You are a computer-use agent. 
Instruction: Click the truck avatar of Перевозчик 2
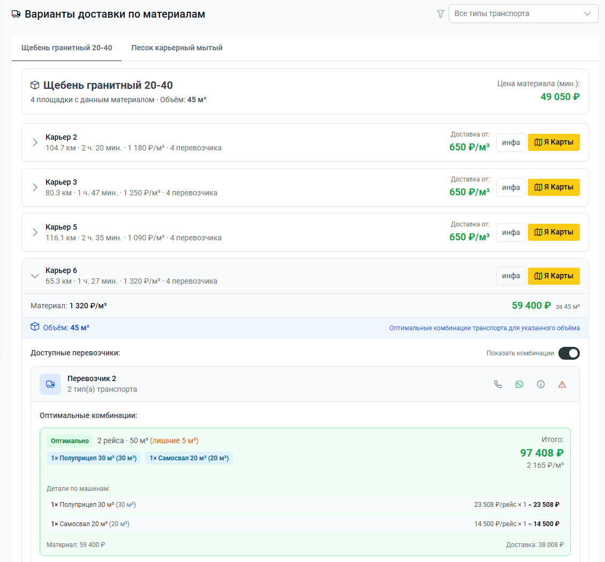[x=50, y=384]
